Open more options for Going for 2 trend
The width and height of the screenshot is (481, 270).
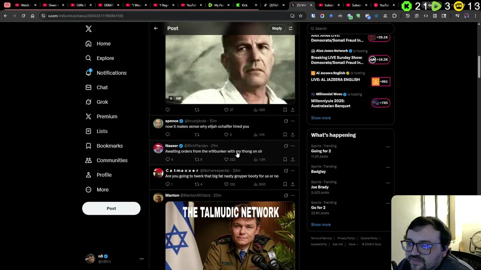click(388, 147)
